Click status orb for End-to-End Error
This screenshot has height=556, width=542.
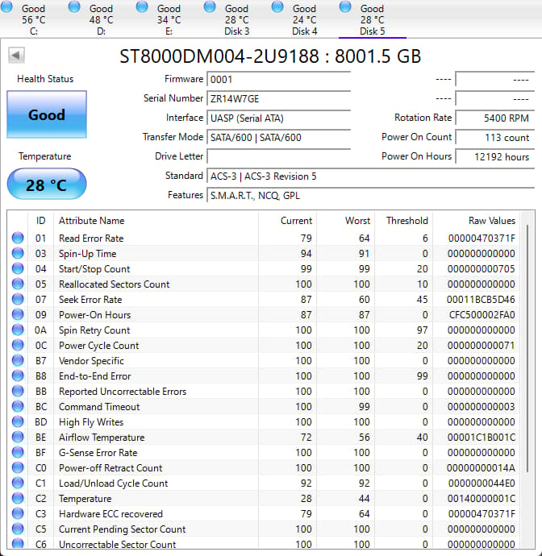tap(18, 376)
